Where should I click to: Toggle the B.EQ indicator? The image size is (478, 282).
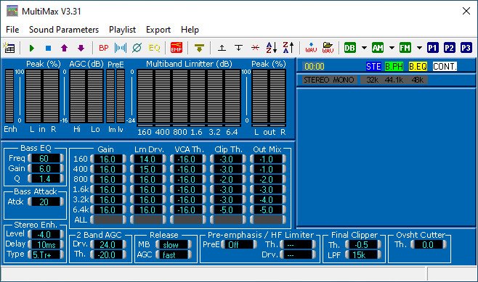(418, 66)
